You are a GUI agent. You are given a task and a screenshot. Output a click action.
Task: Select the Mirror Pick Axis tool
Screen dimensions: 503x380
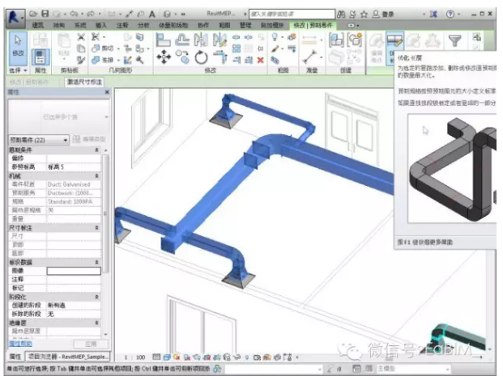(201, 40)
